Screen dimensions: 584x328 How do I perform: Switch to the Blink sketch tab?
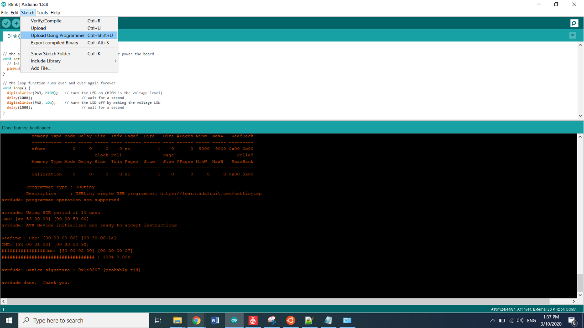click(11, 36)
